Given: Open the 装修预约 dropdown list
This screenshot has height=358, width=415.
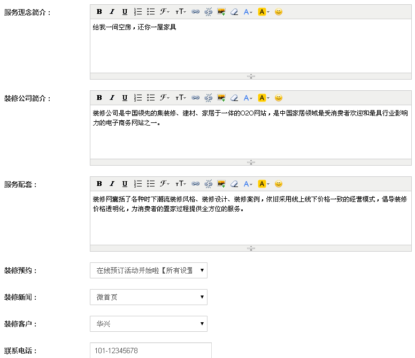Looking at the screenshot, I should coord(148,270).
